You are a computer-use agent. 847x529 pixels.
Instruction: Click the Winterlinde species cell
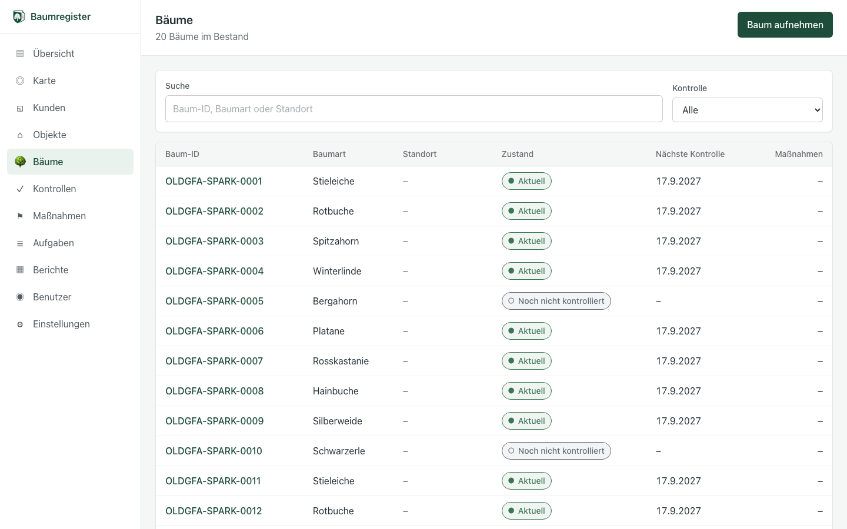337,271
